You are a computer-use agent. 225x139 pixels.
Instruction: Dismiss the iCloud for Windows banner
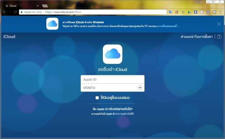click(x=219, y=24)
